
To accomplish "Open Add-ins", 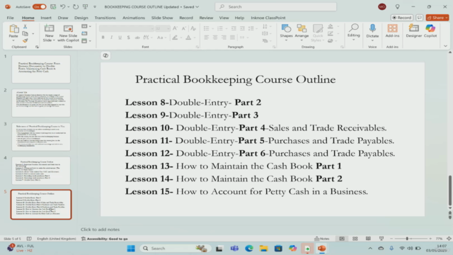I will click(392, 31).
